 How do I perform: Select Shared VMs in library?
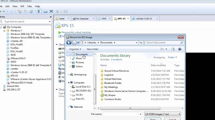tap(13, 86)
